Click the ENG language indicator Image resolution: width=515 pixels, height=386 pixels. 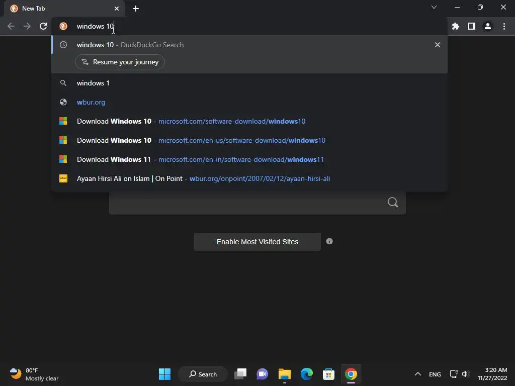[x=435, y=374]
